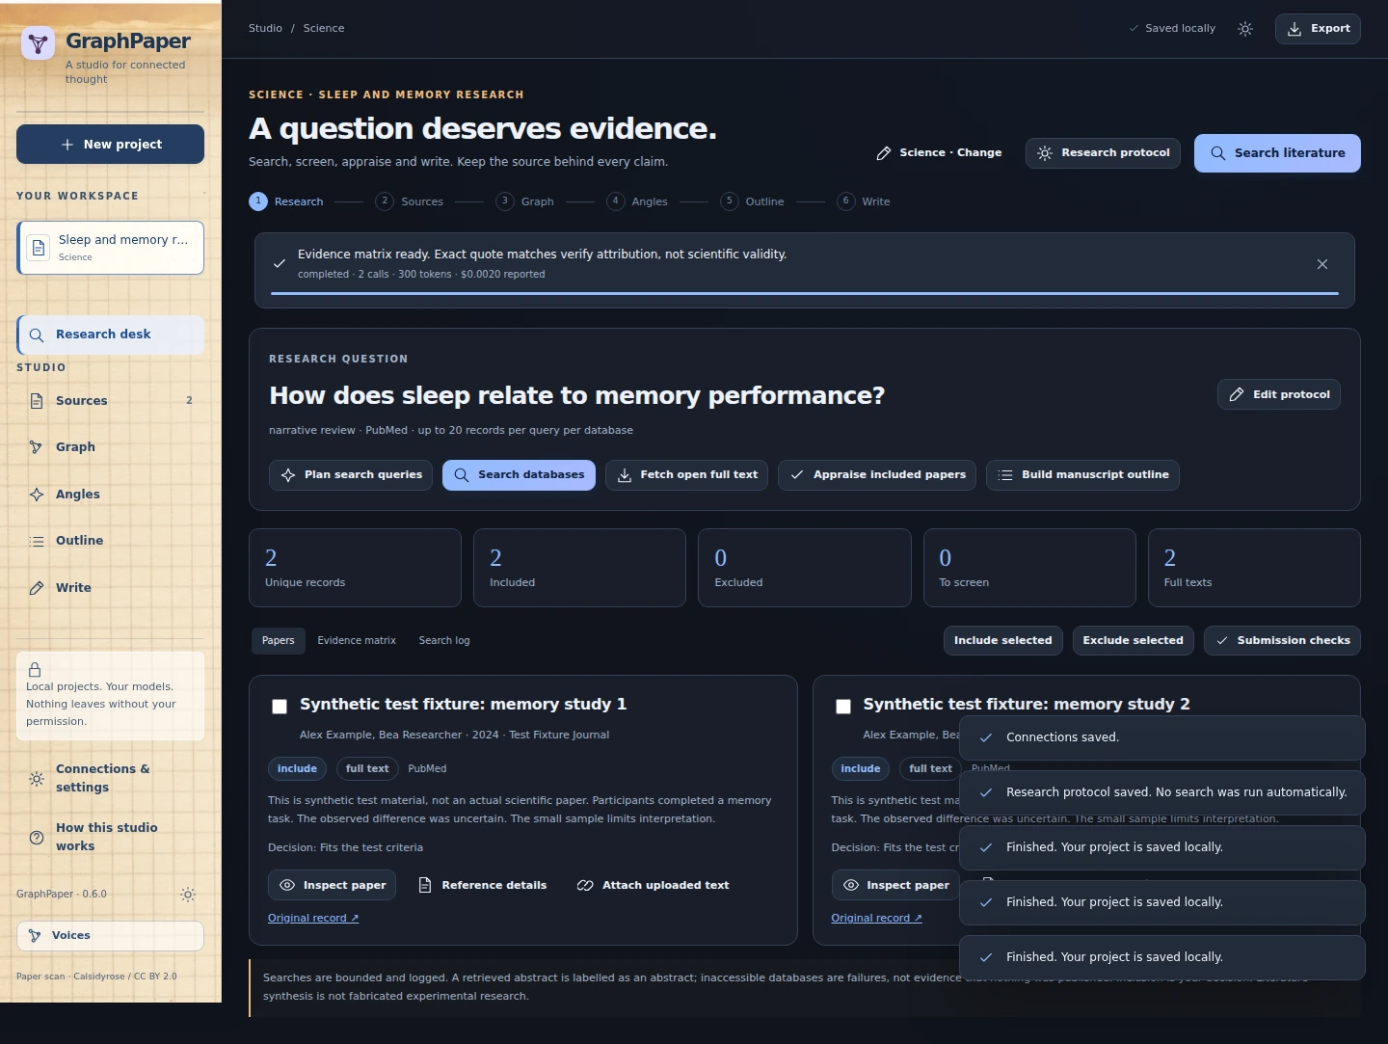The height and width of the screenshot is (1044, 1388).
Task: Switch to Evidence matrix tab
Action: (x=357, y=641)
